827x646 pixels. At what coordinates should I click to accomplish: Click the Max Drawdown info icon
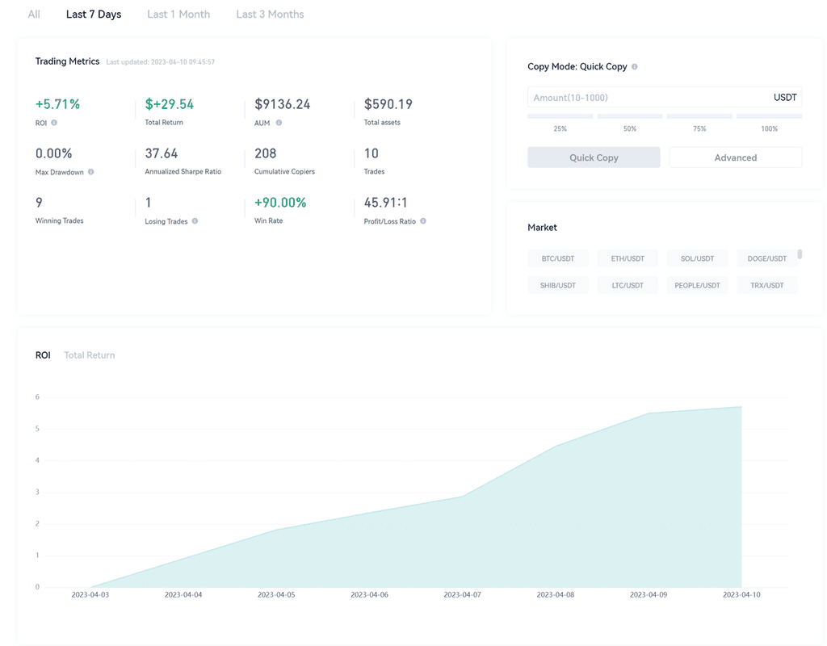[90, 172]
